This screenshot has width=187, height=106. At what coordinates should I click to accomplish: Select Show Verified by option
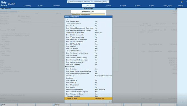click(x=89, y=83)
